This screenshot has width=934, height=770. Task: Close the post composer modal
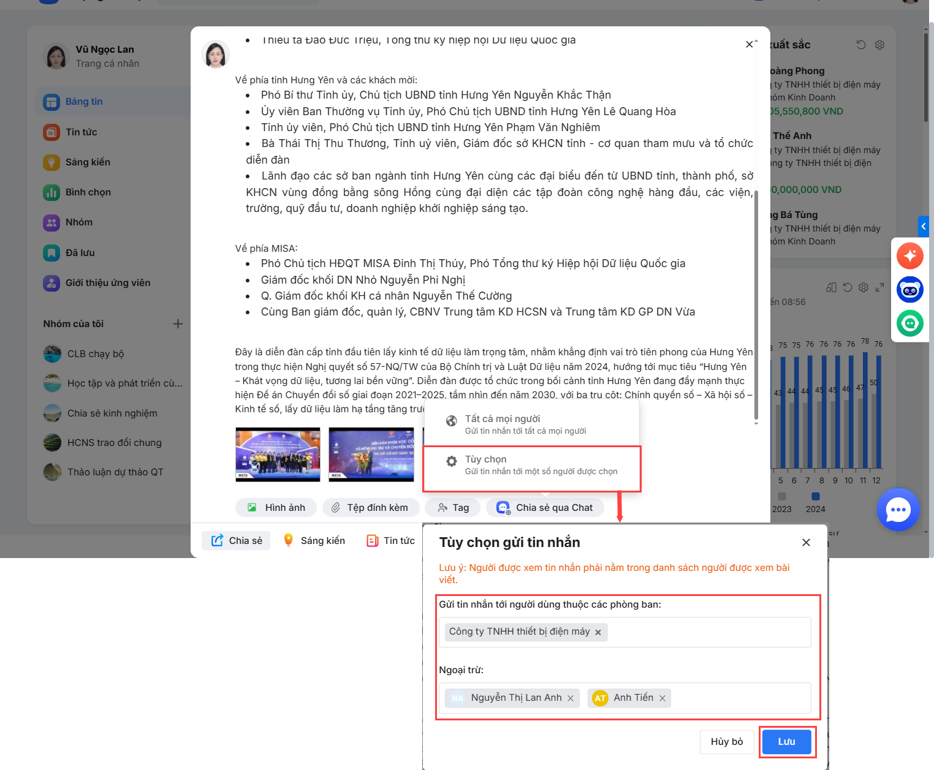(749, 44)
